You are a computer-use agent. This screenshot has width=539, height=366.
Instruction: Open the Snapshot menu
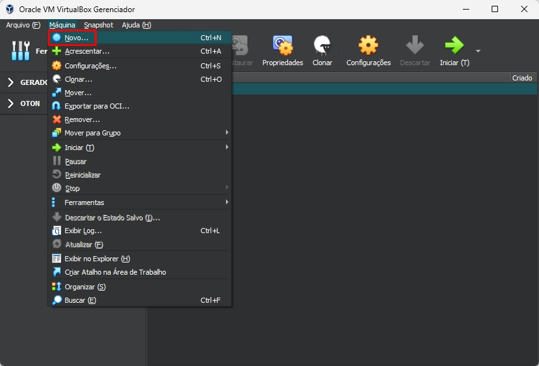pyautogui.click(x=99, y=25)
